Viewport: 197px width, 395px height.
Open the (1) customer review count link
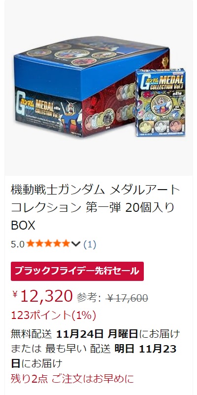click(x=90, y=244)
